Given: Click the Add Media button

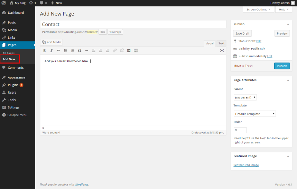Looking at the screenshot, I should point(52,42).
